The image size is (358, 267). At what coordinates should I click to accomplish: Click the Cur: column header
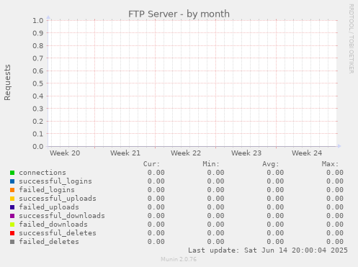pyautogui.click(x=151, y=164)
